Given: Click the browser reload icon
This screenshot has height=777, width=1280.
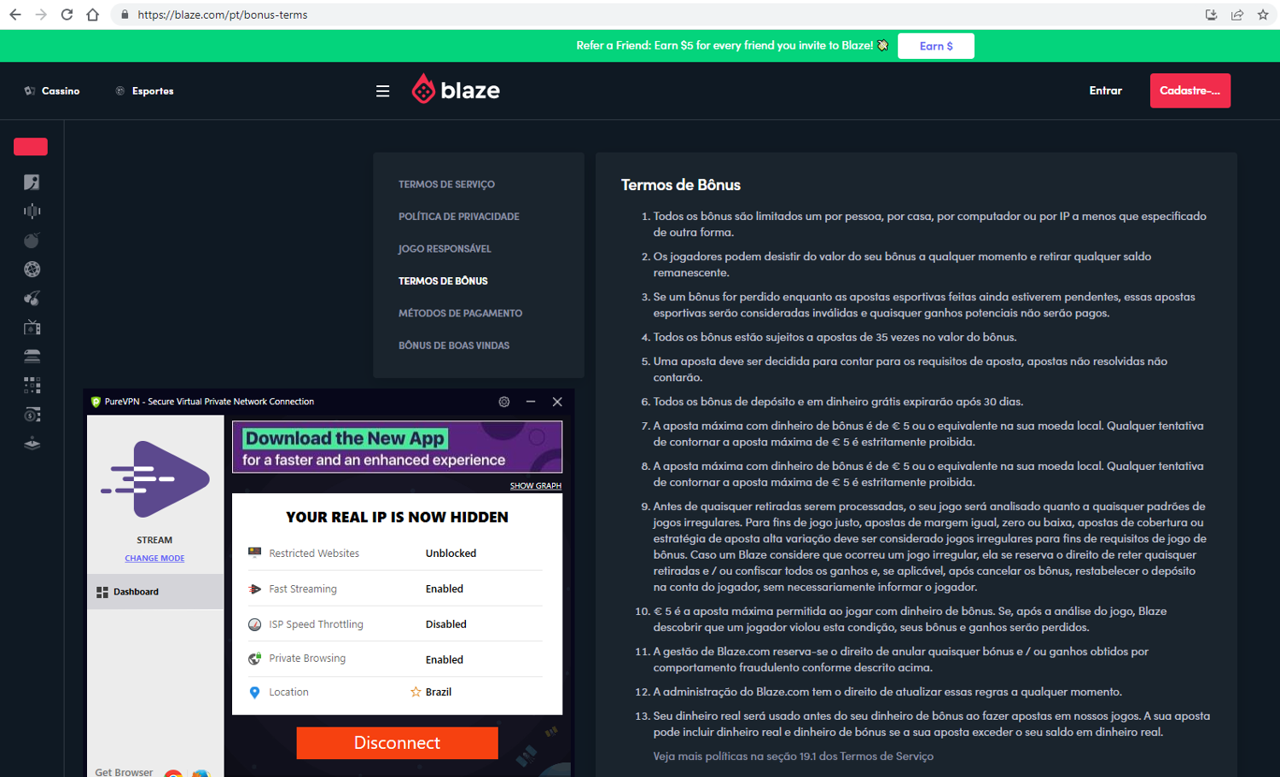Looking at the screenshot, I should (x=67, y=14).
